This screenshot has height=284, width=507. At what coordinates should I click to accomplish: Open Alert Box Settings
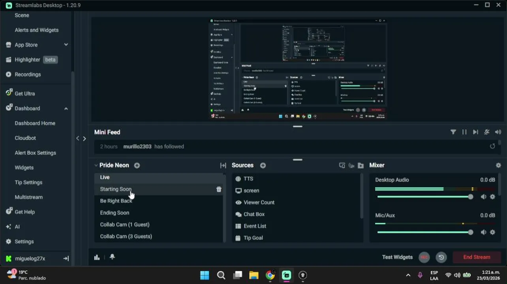pyautogui.click(x=35, y=153)
